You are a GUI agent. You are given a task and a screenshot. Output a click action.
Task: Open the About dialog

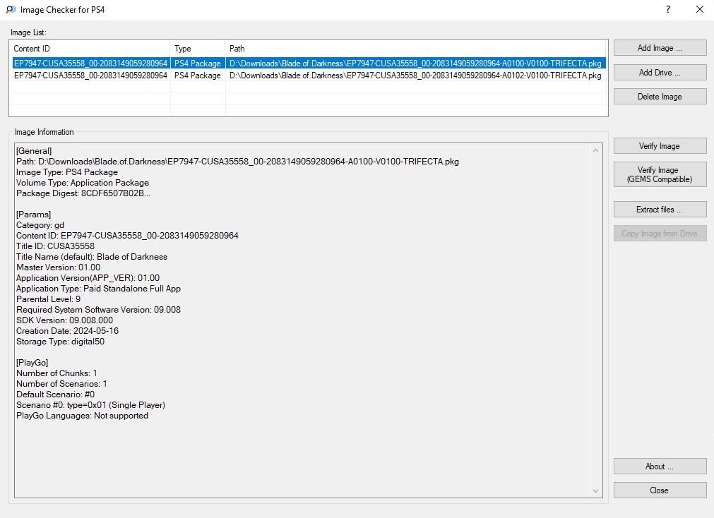coord(660,466)
